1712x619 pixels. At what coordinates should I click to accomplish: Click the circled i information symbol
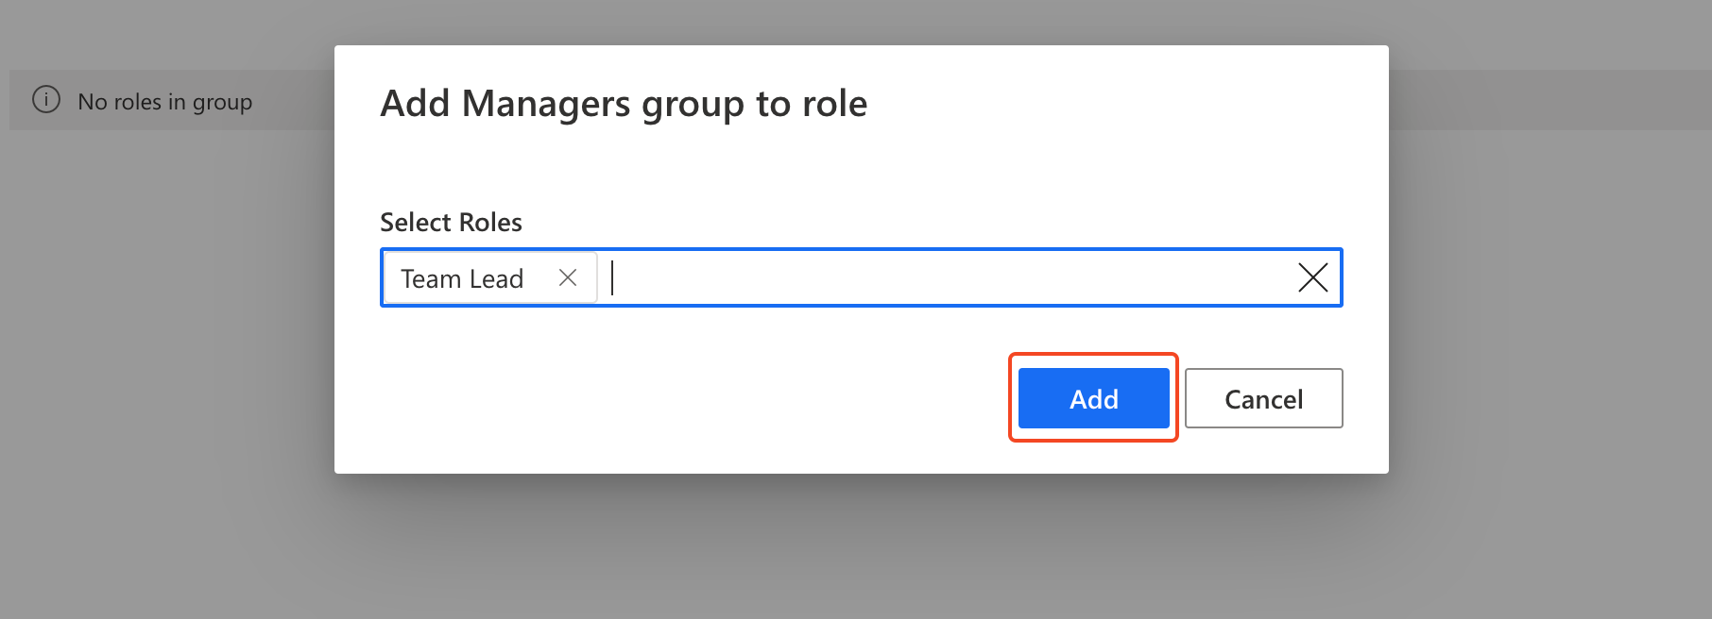click(46, 100)
